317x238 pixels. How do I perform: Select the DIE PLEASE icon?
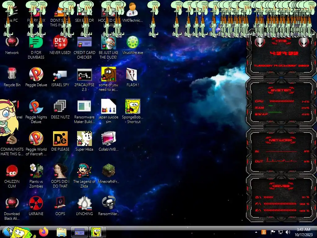point(60,141)
